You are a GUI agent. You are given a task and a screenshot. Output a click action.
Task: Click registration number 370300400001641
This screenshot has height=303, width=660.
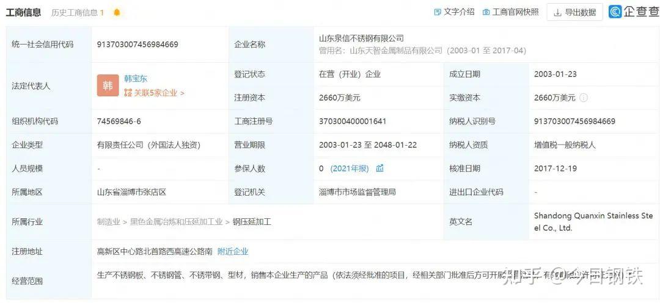353,121
